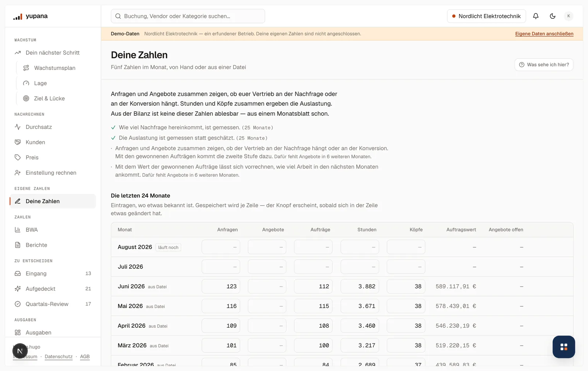Image resolution: width=588 pixels, height=371 pixels.
Task: Click the price tag icon for Preis
Action: click(18, 158)
